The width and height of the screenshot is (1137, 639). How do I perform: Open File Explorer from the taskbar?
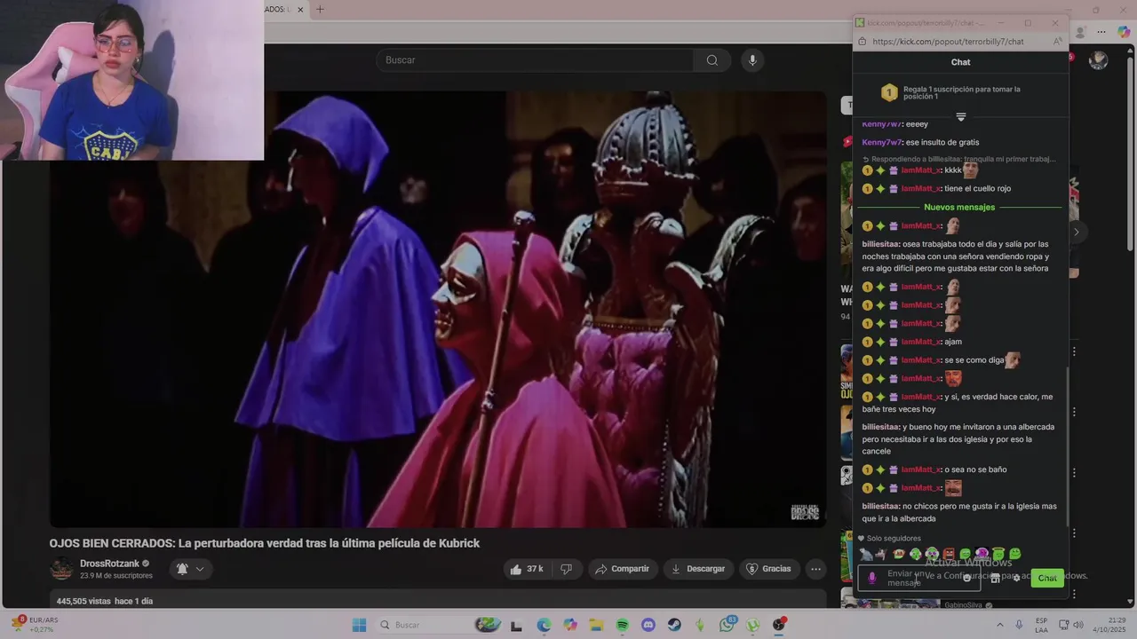pos(596,625)
